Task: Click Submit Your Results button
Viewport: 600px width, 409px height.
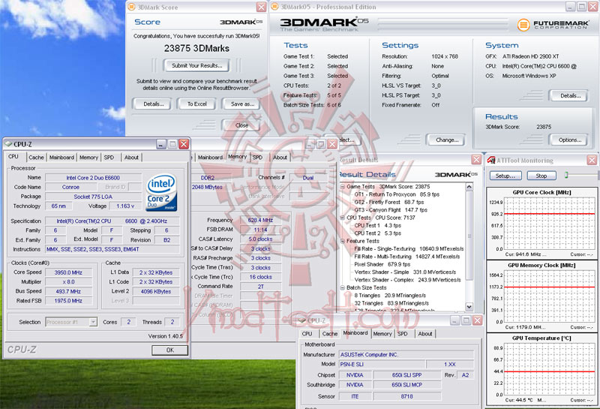Action: point(197,65)
